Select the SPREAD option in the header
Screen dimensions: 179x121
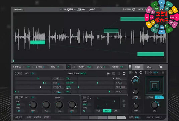pyautogui.click(x=81, y=9)
